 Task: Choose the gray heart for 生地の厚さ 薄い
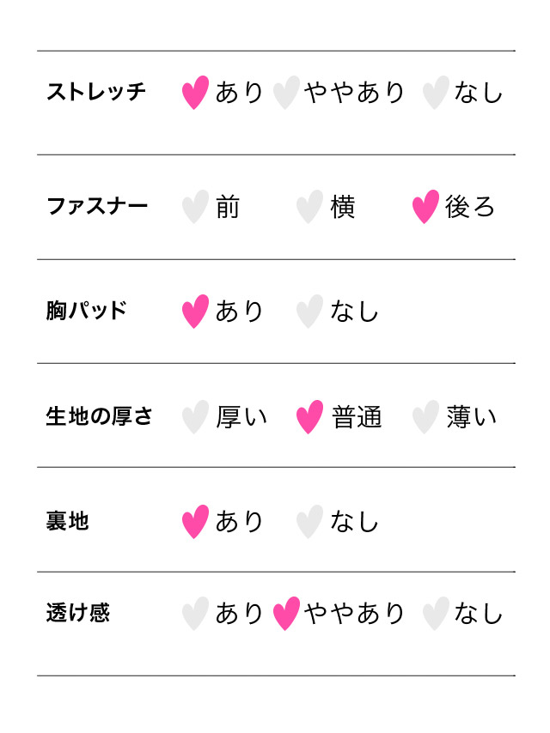[425, 417]
